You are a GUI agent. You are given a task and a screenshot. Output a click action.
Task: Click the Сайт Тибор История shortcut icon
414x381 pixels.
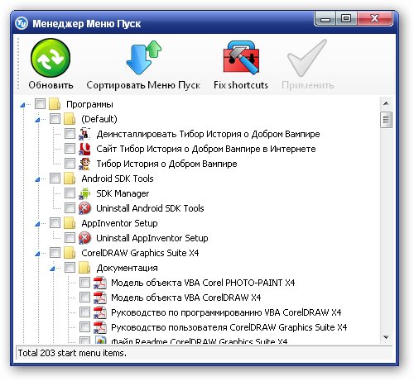(84, 149)
